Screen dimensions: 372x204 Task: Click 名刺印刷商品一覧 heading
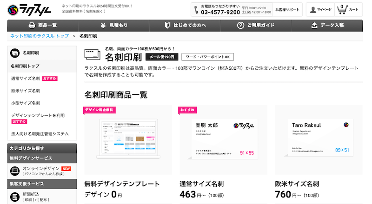pos(116,95)
